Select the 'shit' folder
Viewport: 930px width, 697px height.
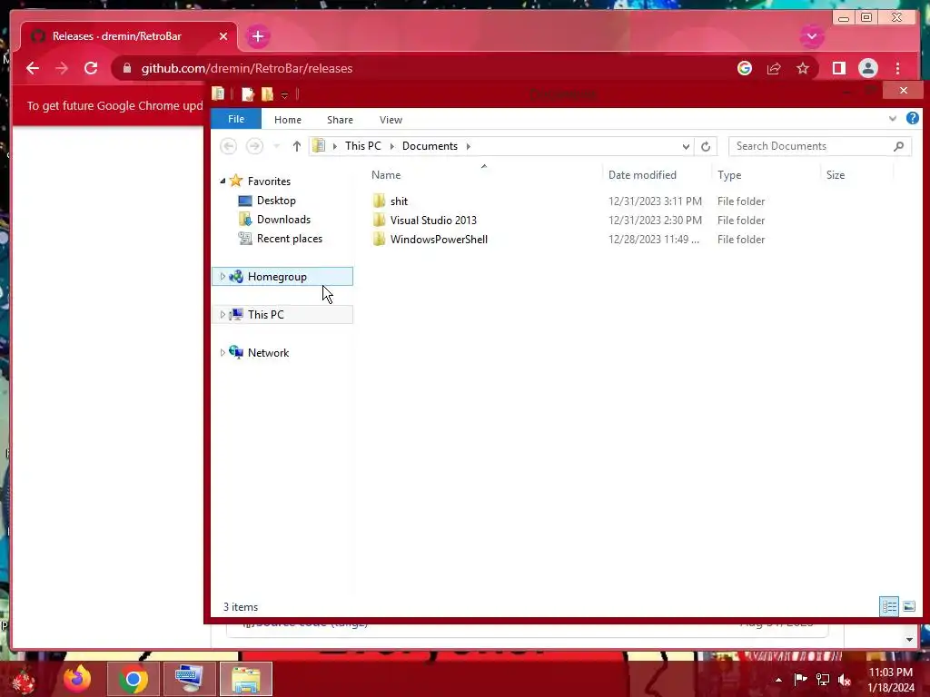(x=399, y=201)
